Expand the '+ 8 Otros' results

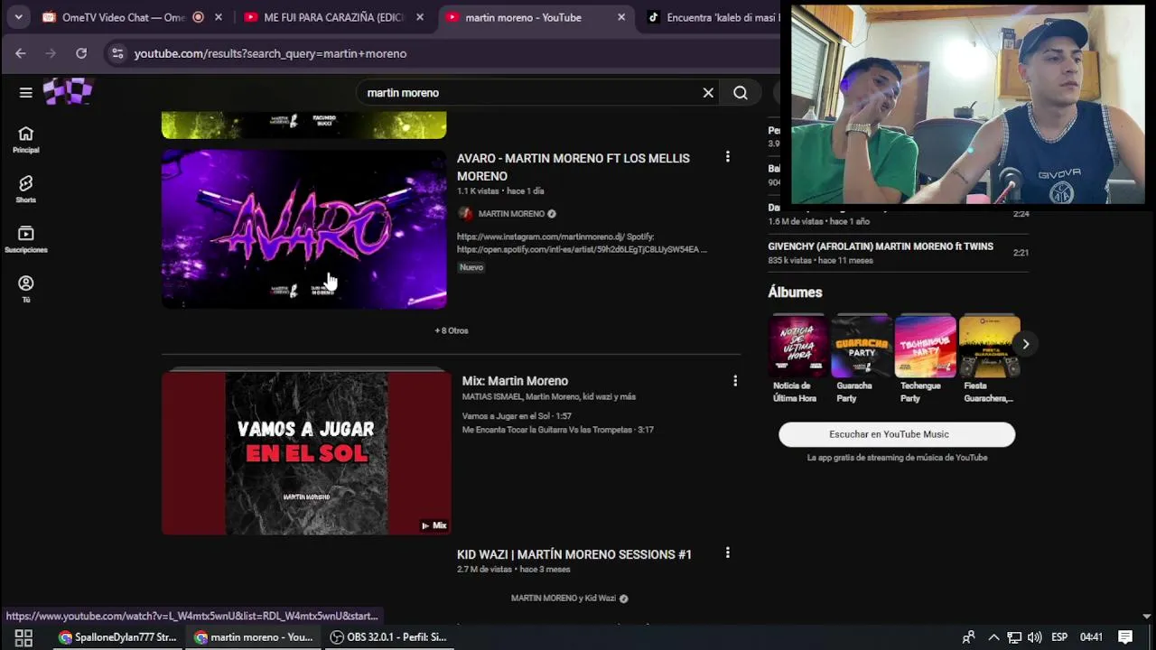point(452,330)
